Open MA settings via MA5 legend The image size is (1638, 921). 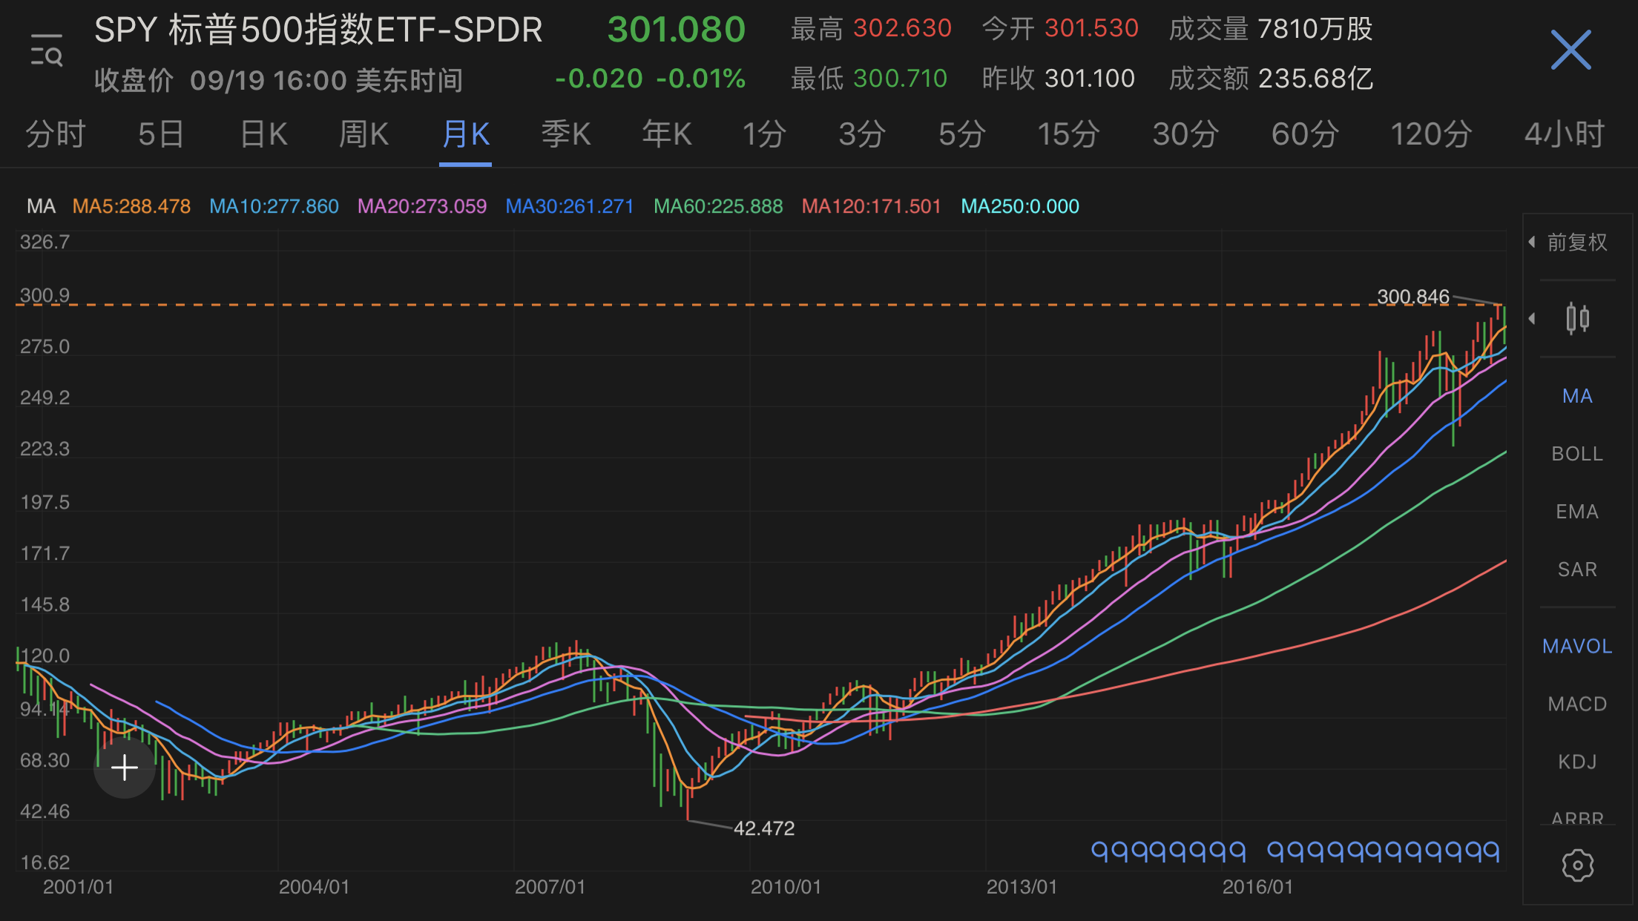(131, 206)
